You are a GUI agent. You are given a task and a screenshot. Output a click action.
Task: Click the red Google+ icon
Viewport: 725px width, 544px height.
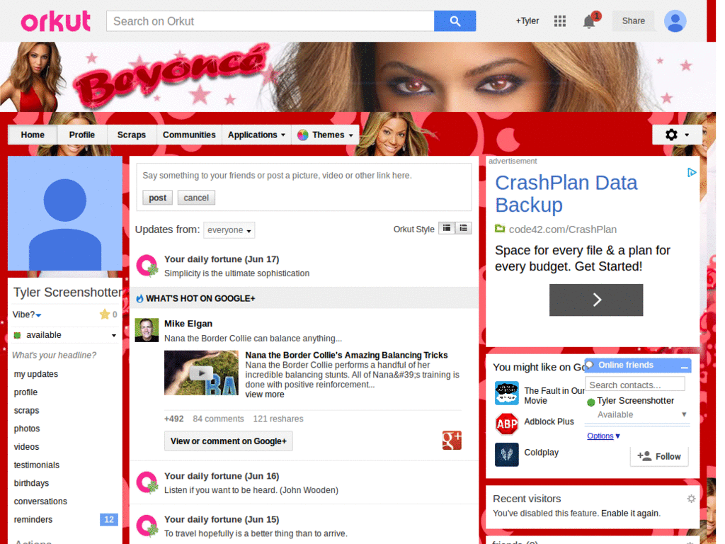[452, 440]
